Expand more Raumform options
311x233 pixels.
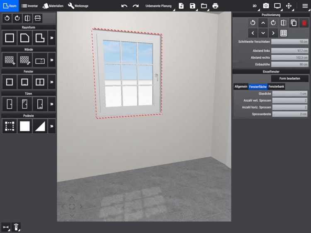[52, 38]
